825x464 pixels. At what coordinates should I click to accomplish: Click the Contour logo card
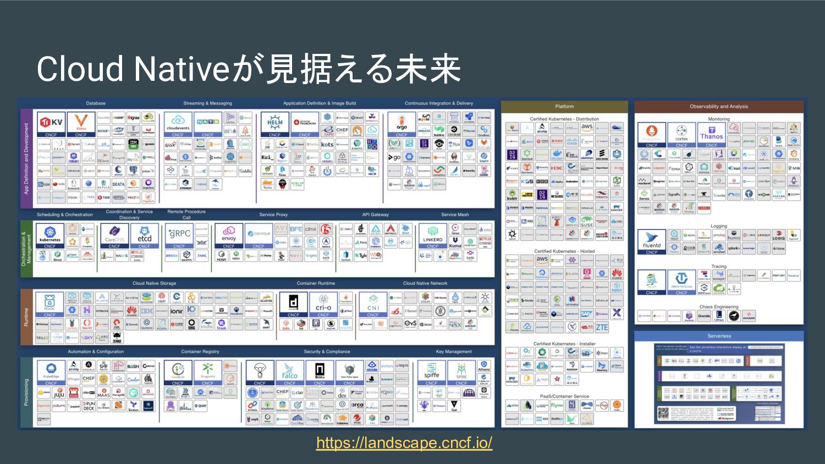(258, 236)
